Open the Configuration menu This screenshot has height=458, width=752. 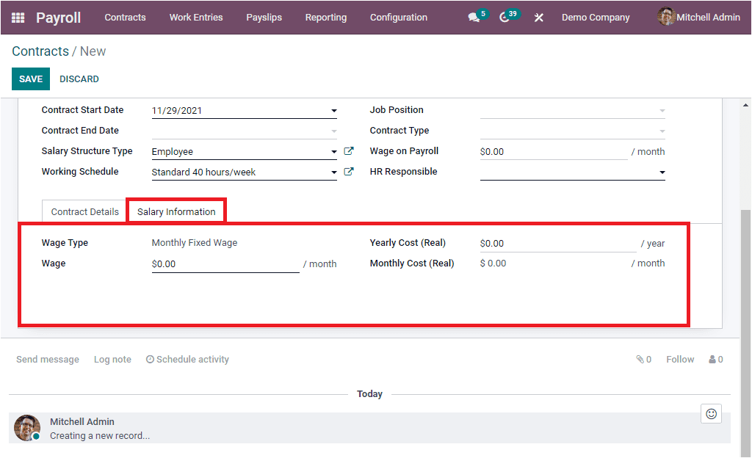tap(398, 17)
